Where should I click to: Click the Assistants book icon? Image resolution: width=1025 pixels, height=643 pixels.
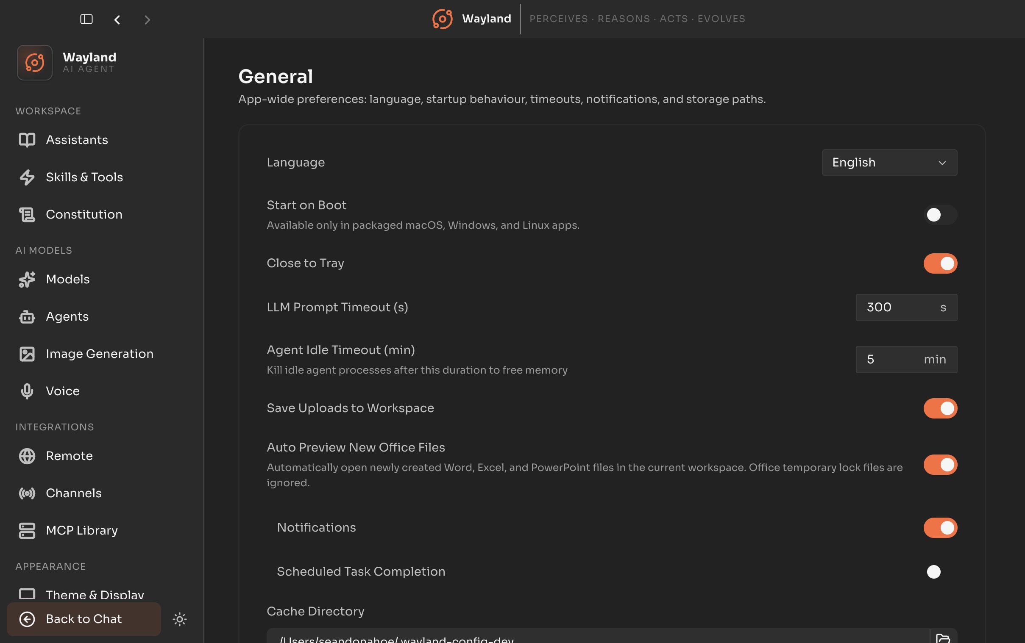click(27, 140)
